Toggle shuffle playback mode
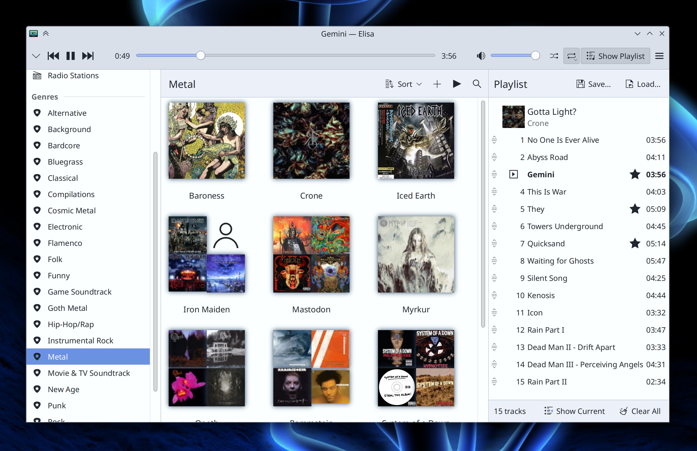Image resolution: width=697 pixels, height=451 pixels. [x=554, y=56]
